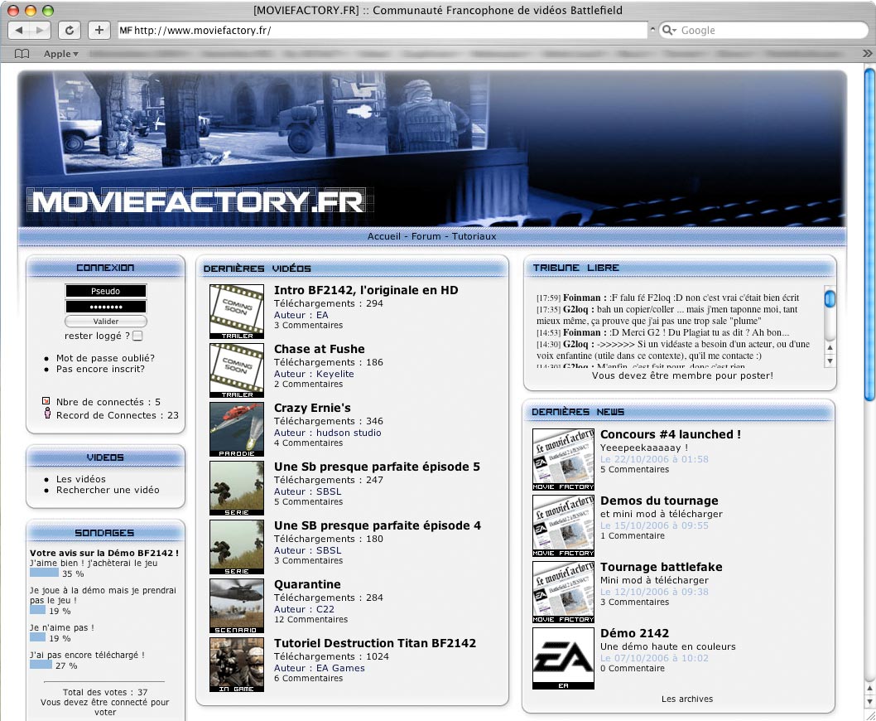Click 'Nbre de connectés' status icon
This screenshot has width=876, height=721.
(46, 401)
